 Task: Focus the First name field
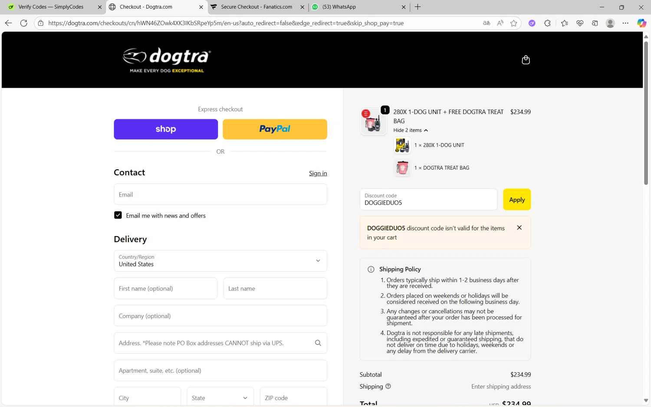165,288
